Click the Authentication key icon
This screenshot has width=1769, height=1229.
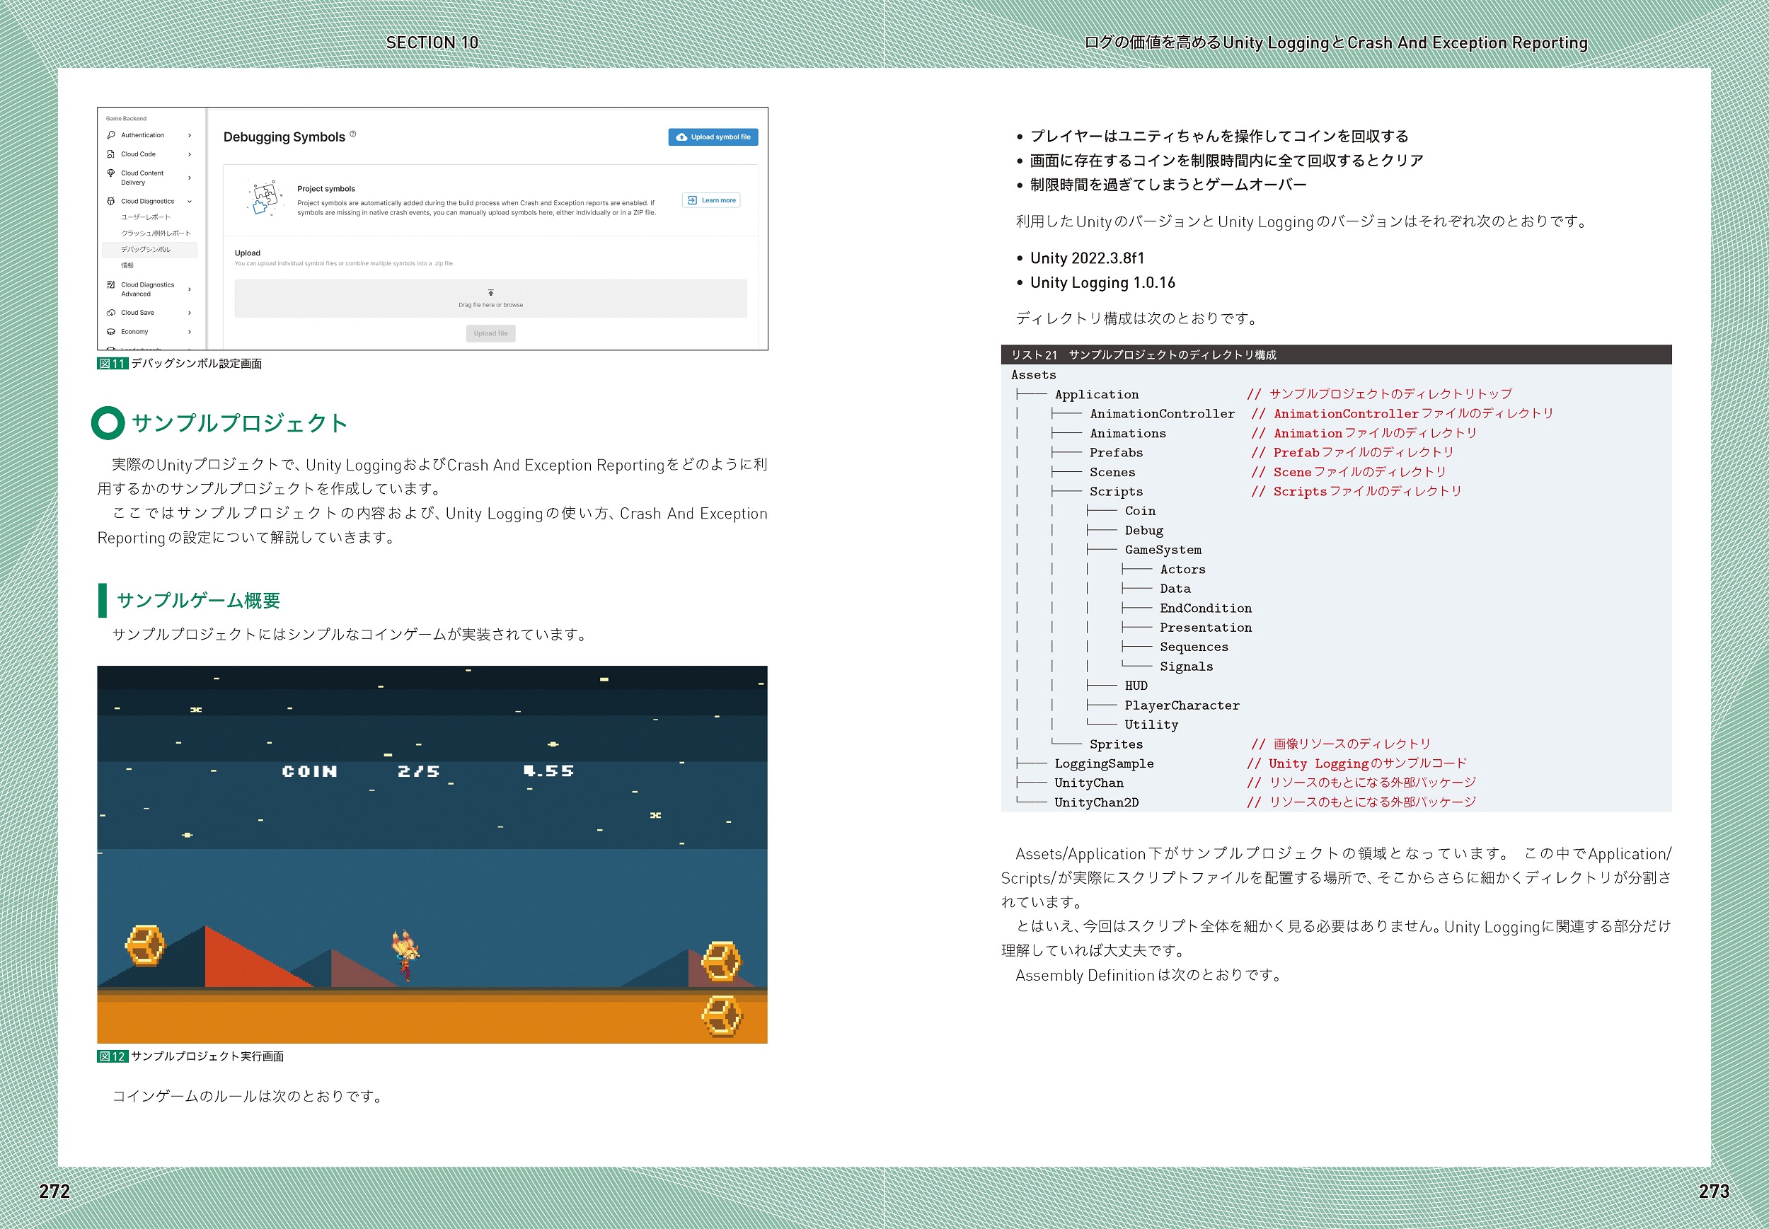(111, 136)
